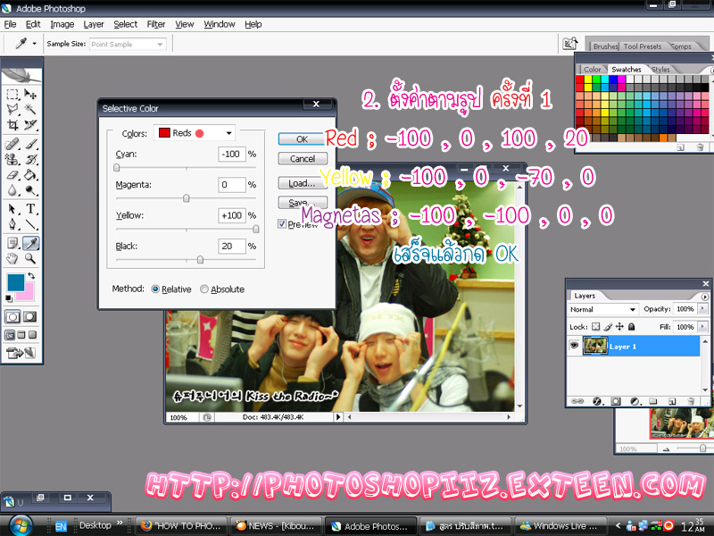Open the Layer menu
The image size is (714, 536).
(x=94, y=24)
